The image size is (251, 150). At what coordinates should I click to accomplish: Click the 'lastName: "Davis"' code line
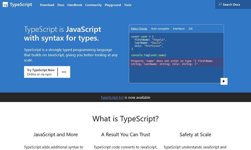pyautogui.click(x=149, y=43)
